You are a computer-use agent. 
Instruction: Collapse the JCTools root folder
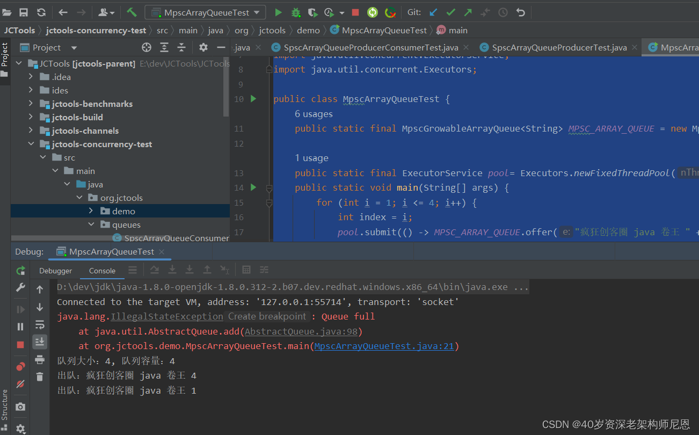click(19, 63)
